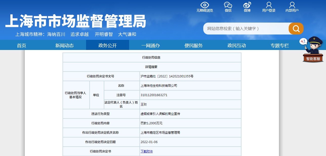Image resolution: width=326 pixels, height=156 pixels.
Task: Open the 新闻动态 menu
Action: coord(65,46)
